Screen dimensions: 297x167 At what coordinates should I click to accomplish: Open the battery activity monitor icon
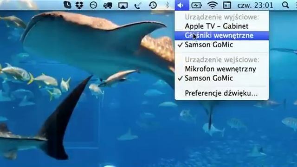[x=196, y=5]
